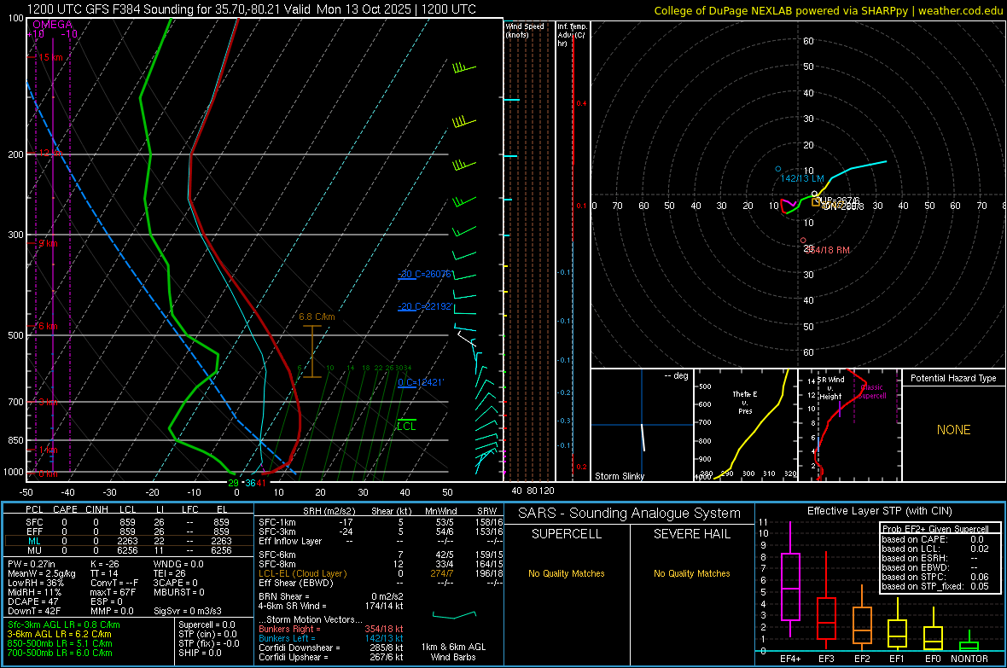Click the DownT = 42F value
The height and width of the screenshot is (668, 1007).
pyautogui.click(x=34, y=611)
